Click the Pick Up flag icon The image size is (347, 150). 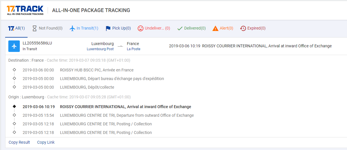(x=108, y=28)
